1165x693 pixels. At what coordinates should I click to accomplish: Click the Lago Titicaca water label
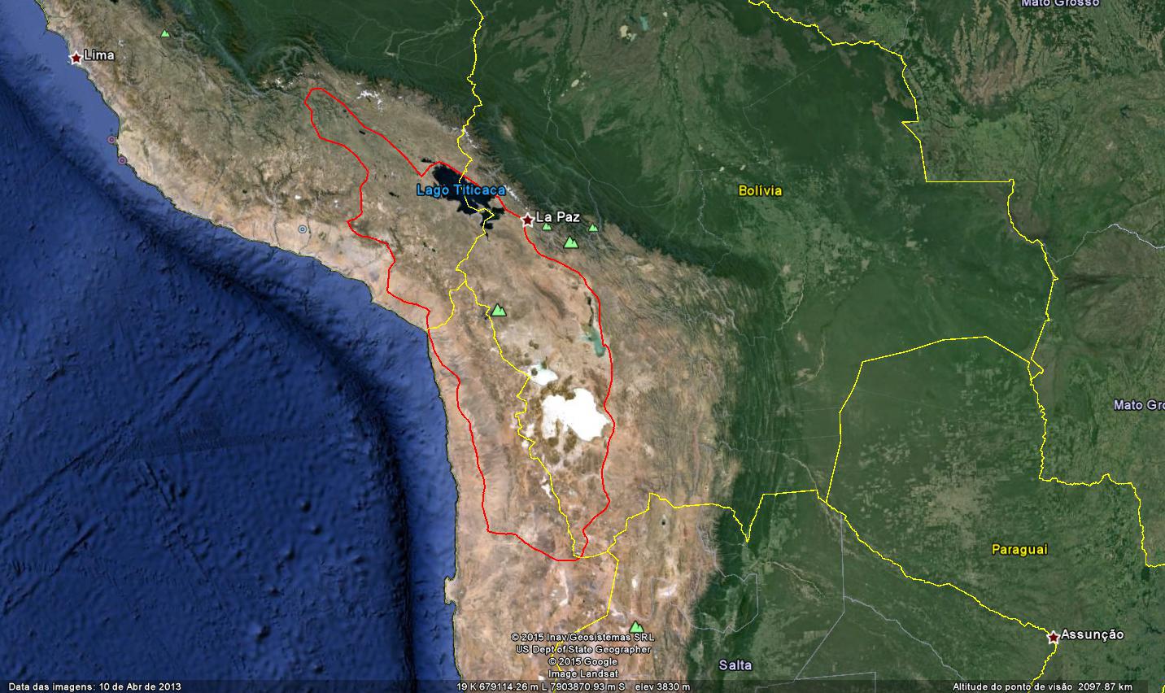[460, 190]
